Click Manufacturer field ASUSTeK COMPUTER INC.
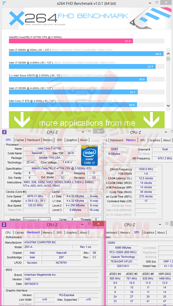 61,242
